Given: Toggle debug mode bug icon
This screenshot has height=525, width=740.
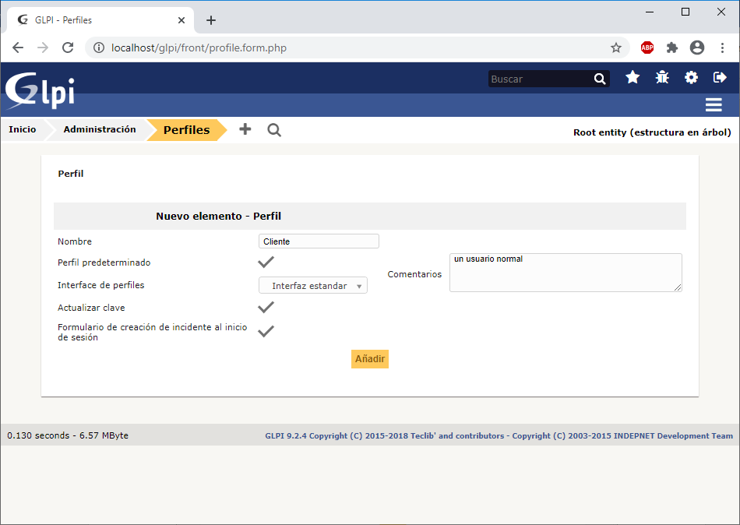Looking at the screenshot, I should pyautogui.click(x=662, y=78).
